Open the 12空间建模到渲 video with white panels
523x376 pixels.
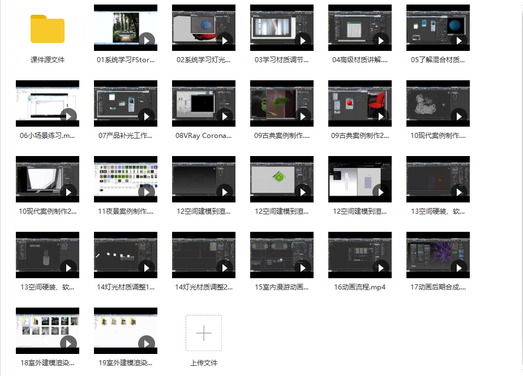coord(359,179)
